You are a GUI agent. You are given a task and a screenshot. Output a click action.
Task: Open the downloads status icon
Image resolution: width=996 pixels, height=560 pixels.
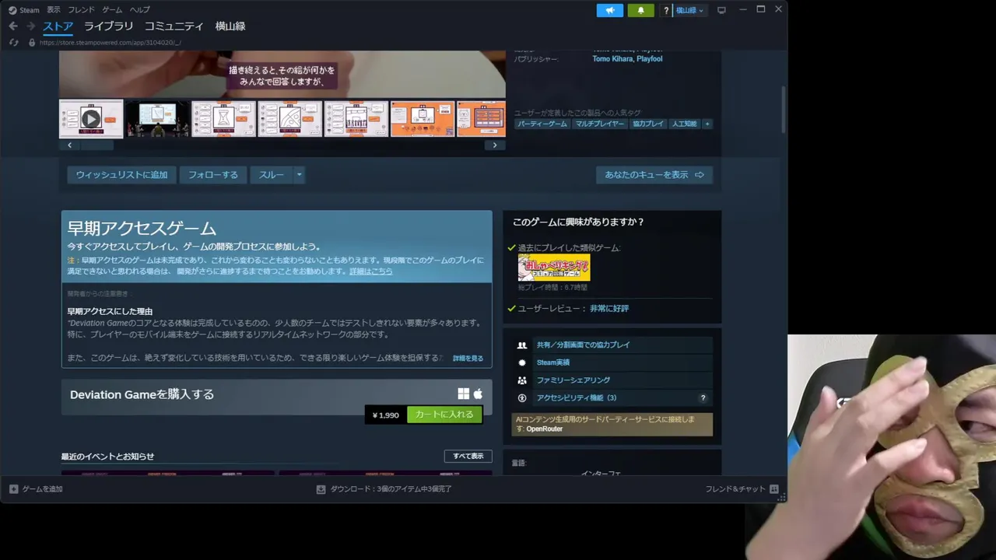click(x=321, y=489)
